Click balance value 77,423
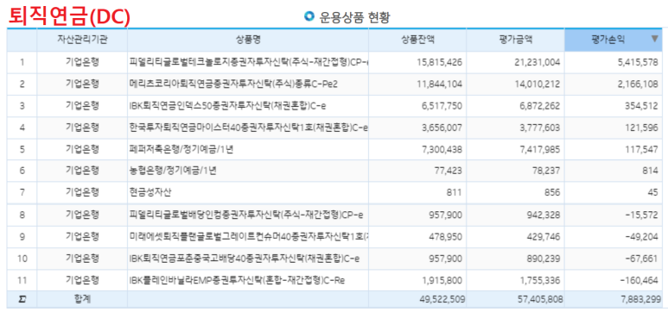Image resolution: width=668 pixels, height=312 pixels. tap(449, 172)
